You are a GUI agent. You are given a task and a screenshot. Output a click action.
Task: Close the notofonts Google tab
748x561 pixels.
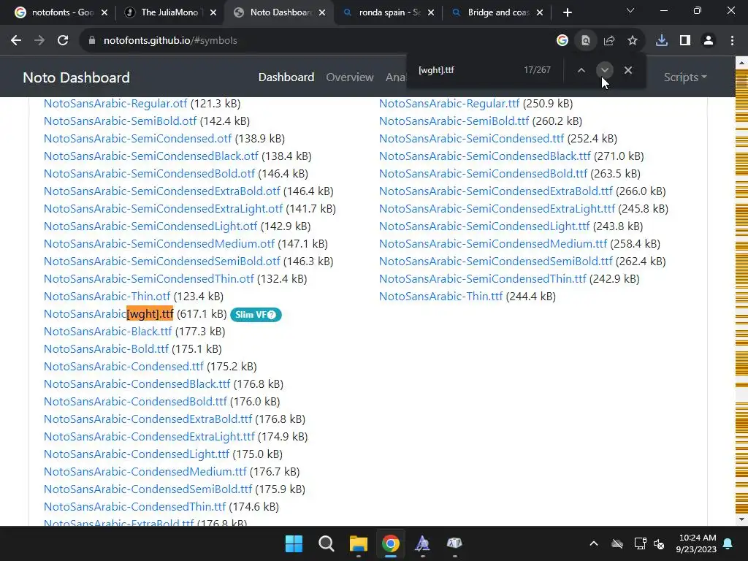(104, 13)
